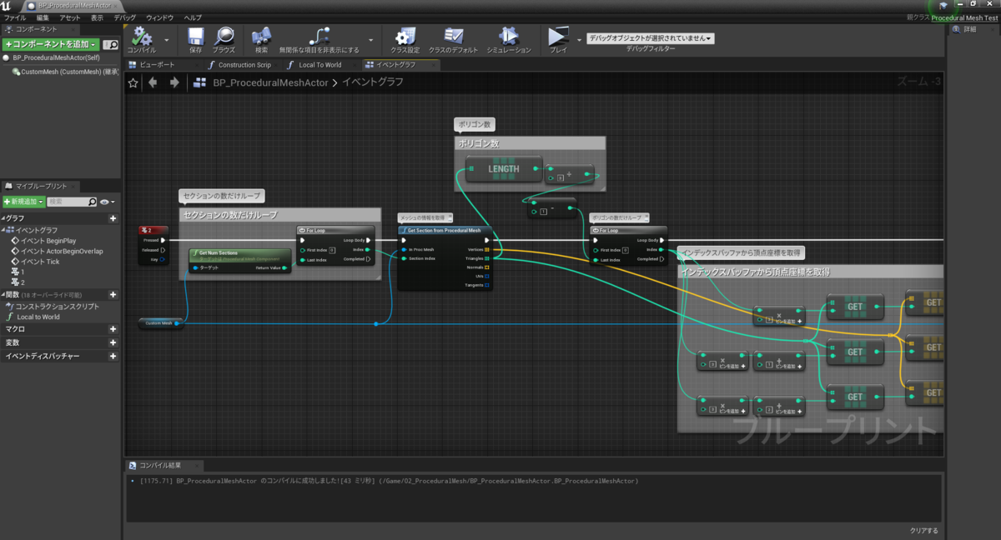Add event dispatcher with plus in イベントディスパッチャー row

point(113,356)
